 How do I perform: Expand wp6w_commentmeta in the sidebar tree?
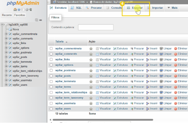click(x=6, y=34)
